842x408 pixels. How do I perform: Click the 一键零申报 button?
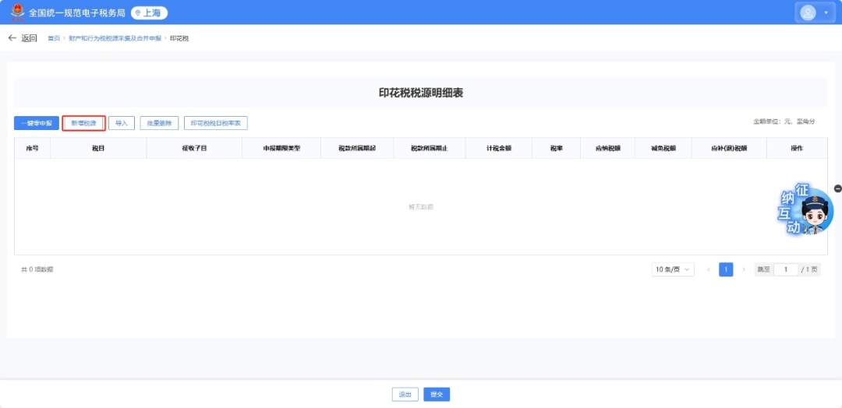[x=37, y=123]
